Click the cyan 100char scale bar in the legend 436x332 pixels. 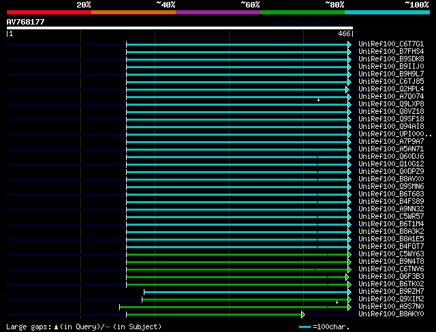(x=305, y=327)
